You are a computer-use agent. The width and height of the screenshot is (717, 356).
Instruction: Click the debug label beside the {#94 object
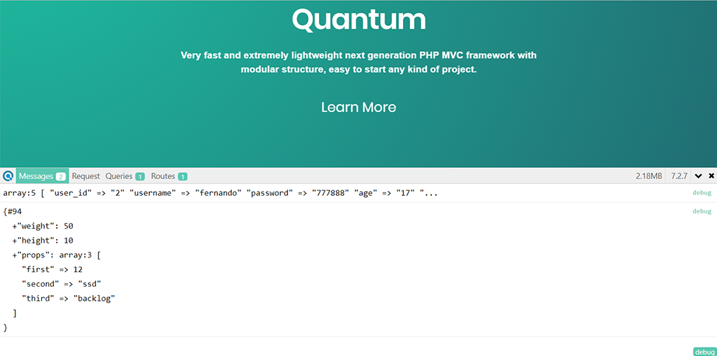702,211
